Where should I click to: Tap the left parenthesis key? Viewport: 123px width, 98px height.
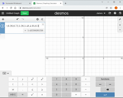click(13, 84)
